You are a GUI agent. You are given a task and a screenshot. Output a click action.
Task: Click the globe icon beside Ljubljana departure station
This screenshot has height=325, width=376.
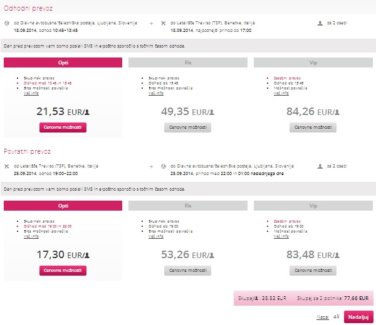tap(7, 22)
